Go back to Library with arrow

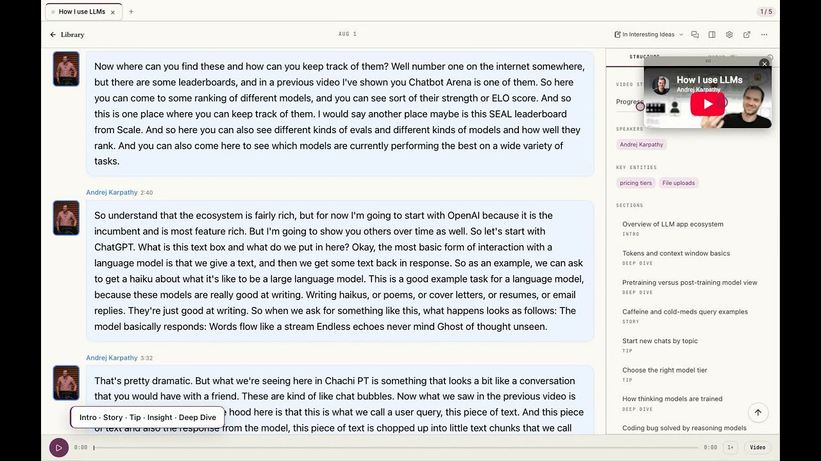(x=67, y=35)
